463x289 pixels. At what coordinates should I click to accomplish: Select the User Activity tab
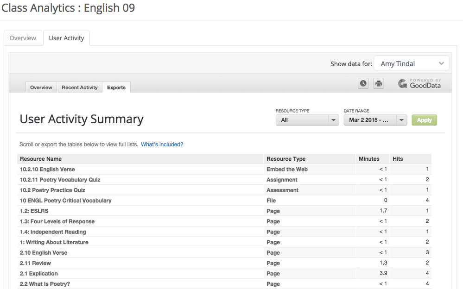pos(66,38)
